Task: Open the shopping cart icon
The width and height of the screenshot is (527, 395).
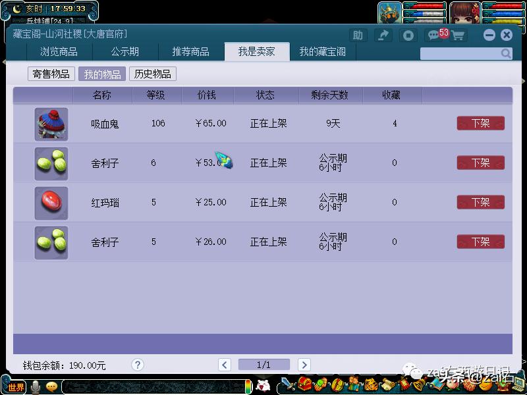Action: 458,36
